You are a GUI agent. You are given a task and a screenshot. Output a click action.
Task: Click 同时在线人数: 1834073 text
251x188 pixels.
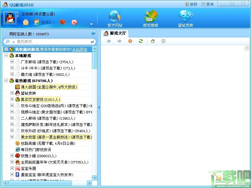[x=29, y=34]
